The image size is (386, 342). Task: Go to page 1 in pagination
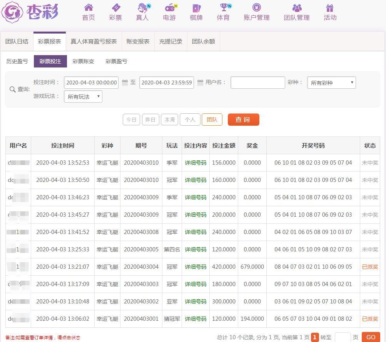(x=314, y=337)
